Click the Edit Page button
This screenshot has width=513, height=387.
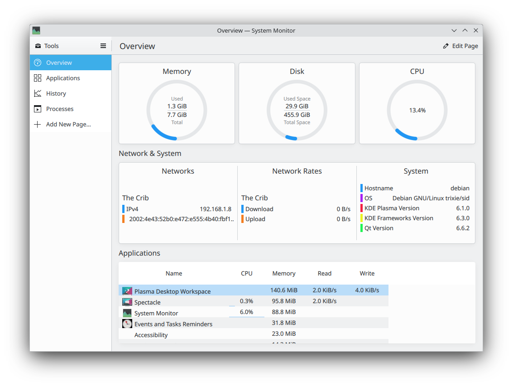[460, 46]
